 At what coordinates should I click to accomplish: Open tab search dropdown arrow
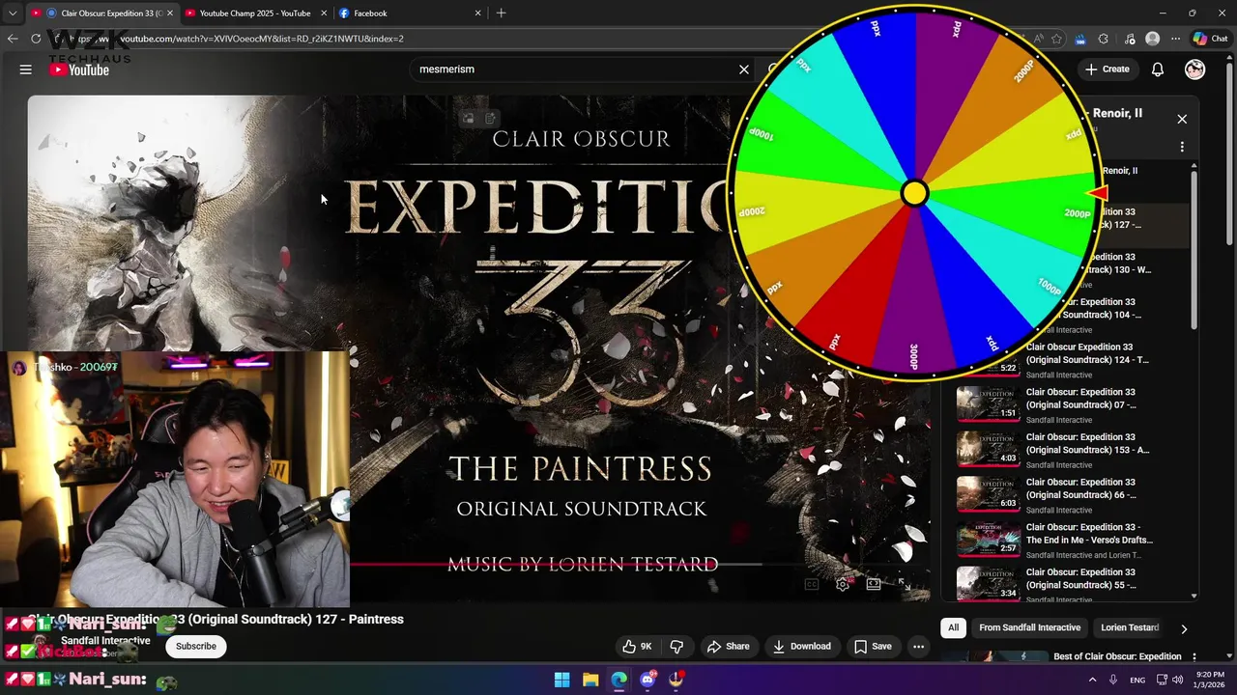pyautogui.click(x=12, y=14)
